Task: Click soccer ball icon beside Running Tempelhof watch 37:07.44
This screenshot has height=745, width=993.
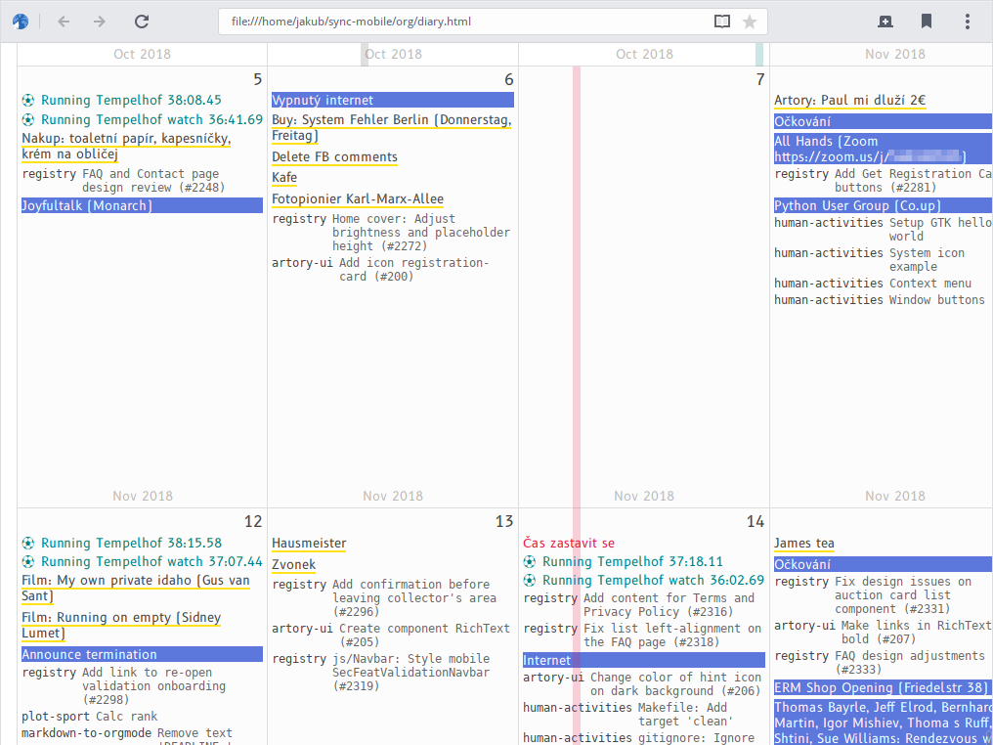Action: 28,561
